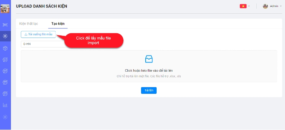Open the D-HN selection dropdown
This screenshot has width=285, height=130.
point(43,44)
